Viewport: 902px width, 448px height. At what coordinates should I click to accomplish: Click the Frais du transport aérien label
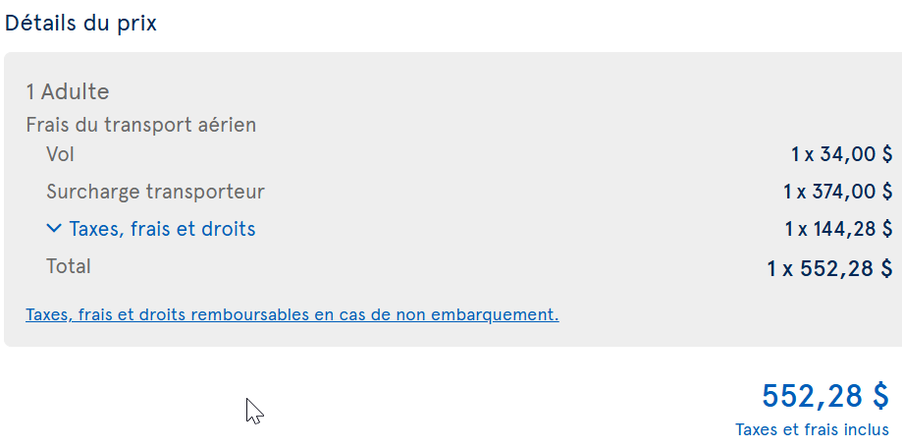tap(141, 125)
